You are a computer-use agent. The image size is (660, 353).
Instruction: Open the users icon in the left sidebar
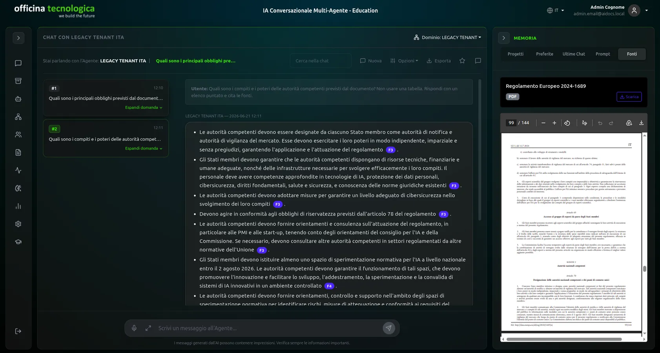pyautogui.click(x=18, y=135)
